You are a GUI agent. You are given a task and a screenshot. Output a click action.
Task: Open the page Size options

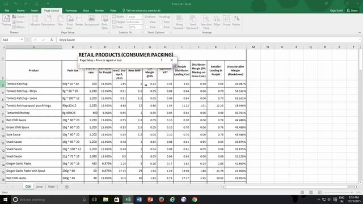click(x=61, y=21)
